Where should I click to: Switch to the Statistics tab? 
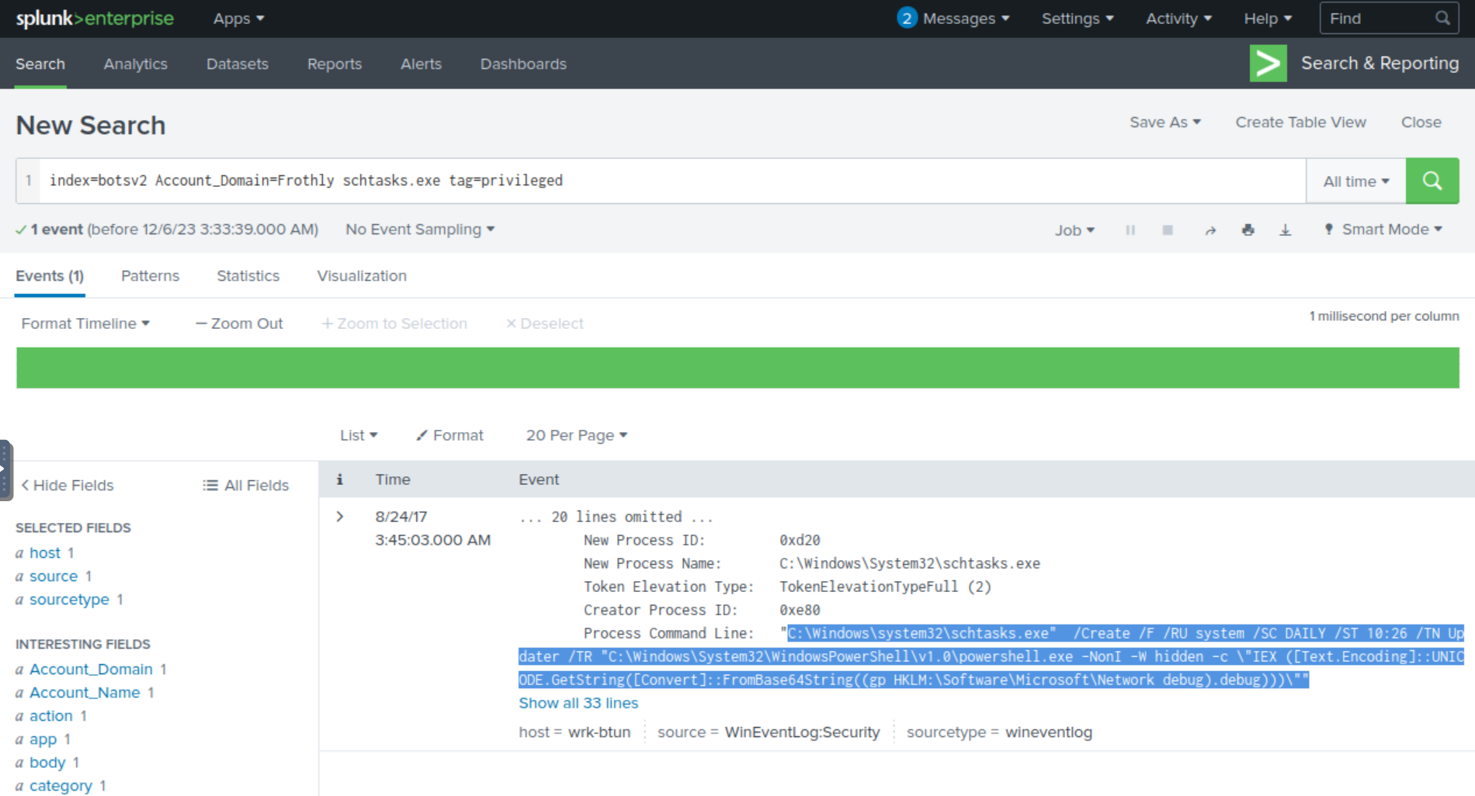pyautogui.click(x=248, y=276)
